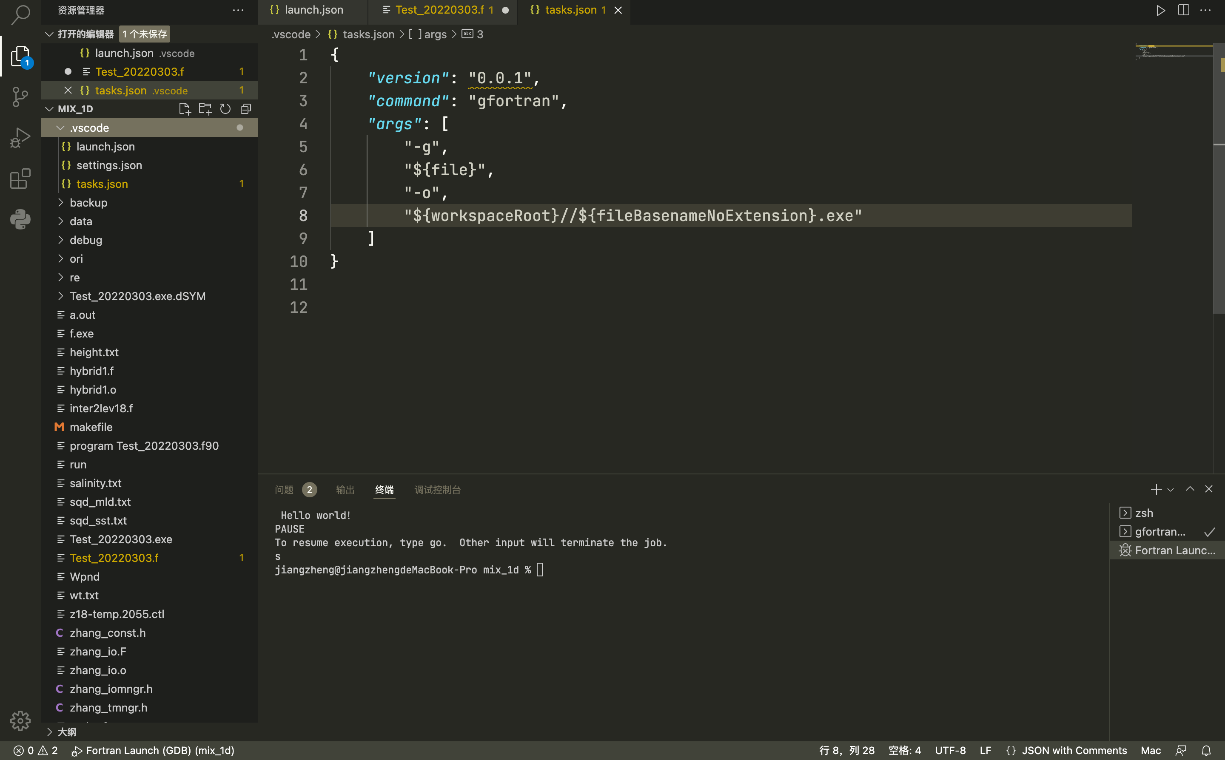Screen dimensions: 1225x760
Task: Click the Mac indicator in status bar
Action: [1151, 751]
